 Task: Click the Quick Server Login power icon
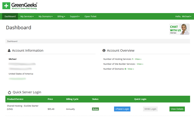[x=9, y=92]
